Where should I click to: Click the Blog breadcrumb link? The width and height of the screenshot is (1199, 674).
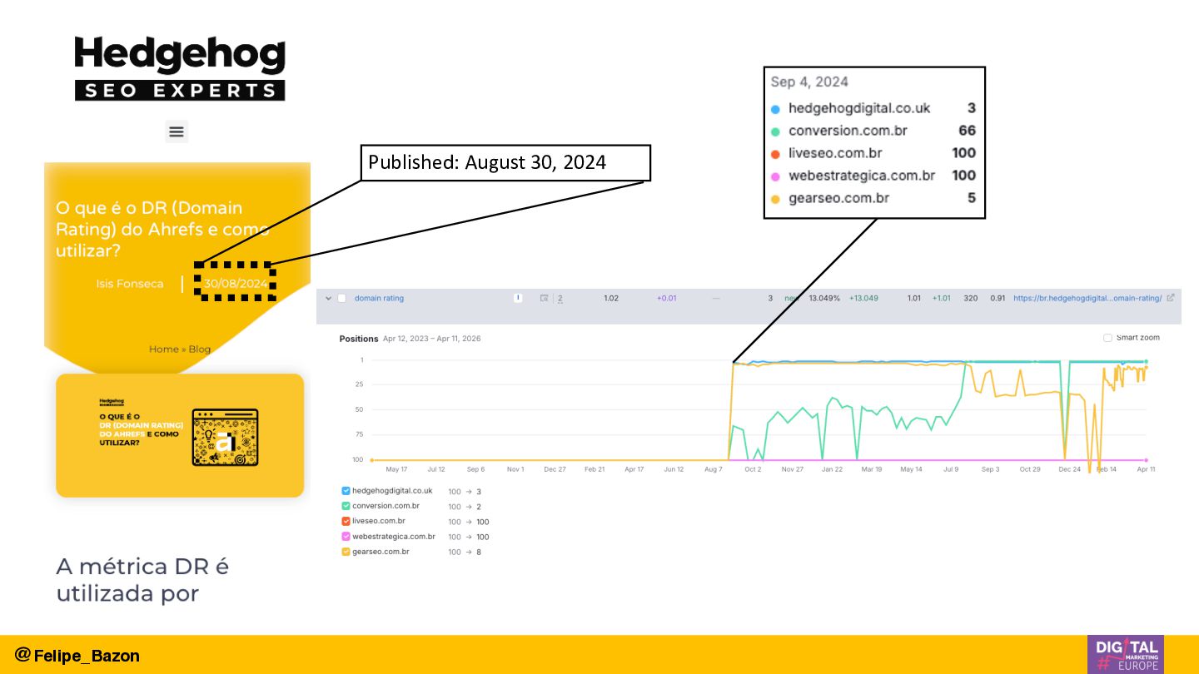[200, 349]
